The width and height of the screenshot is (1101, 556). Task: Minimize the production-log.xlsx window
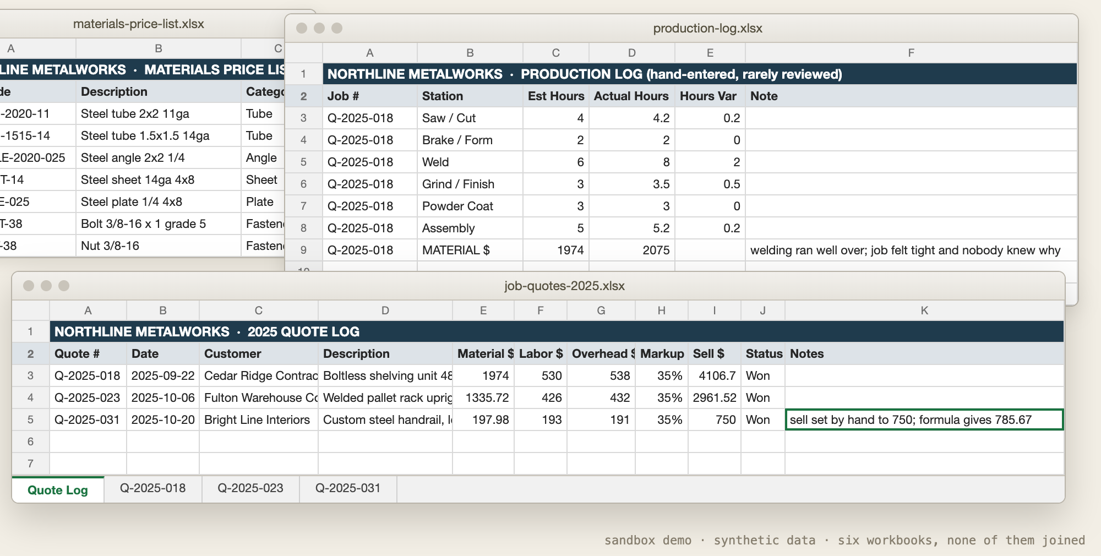coord(319,28)
